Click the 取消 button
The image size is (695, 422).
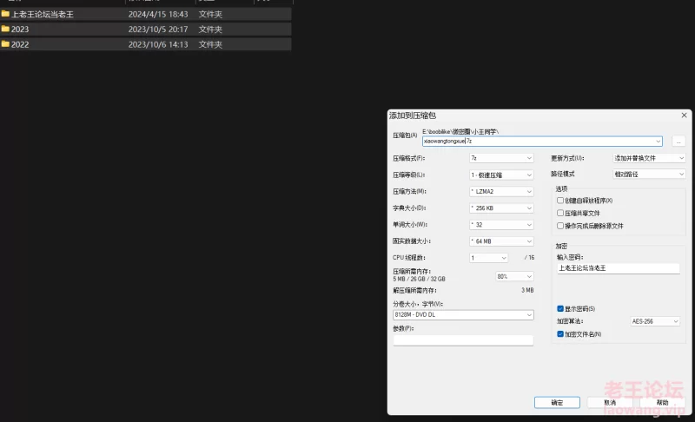(x=610, y=403)
